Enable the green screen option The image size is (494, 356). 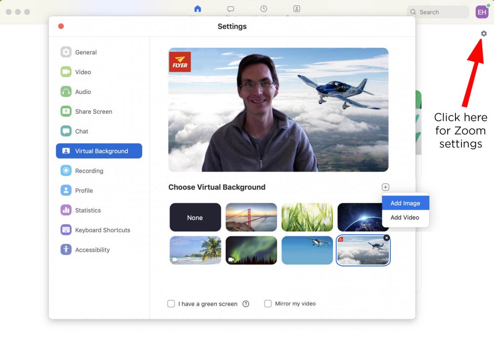pyautogui.click(x=171, y=304)
